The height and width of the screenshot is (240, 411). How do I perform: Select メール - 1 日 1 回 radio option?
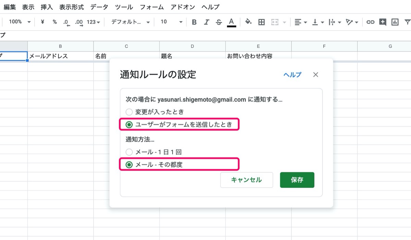point(129,152)
